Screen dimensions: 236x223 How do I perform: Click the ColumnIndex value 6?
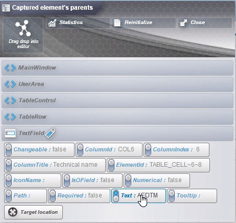[198, 149]
